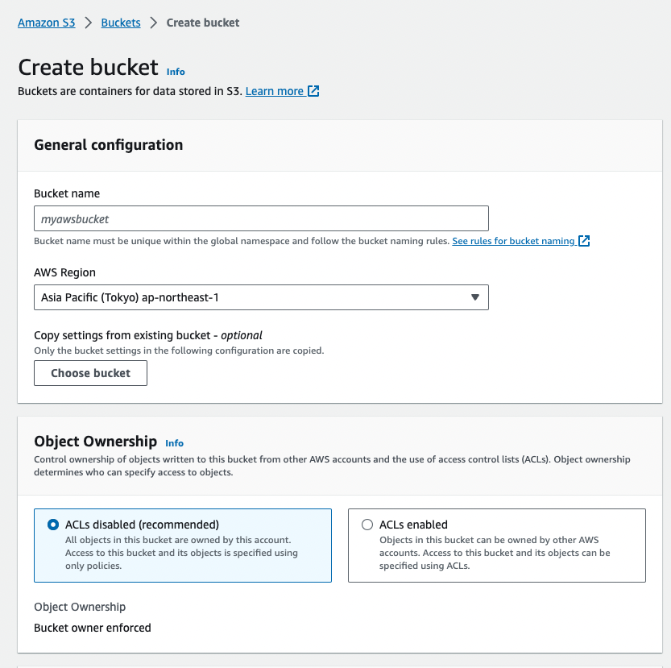
Task: Select the ACLs disabled (recommended) radio button
Action: coord(53,525)
